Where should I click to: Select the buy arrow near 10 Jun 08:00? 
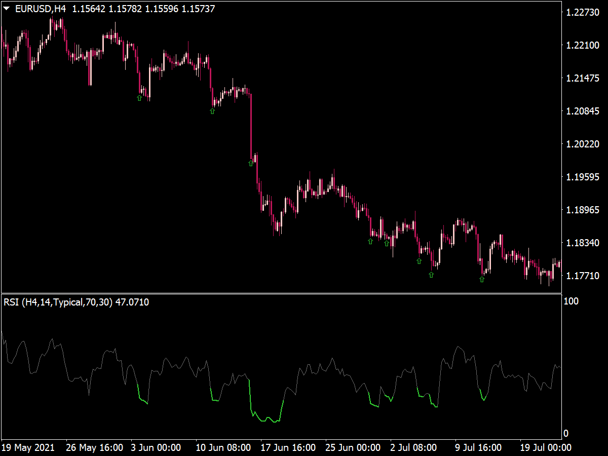pyautogui.click(x=212, y=110)
